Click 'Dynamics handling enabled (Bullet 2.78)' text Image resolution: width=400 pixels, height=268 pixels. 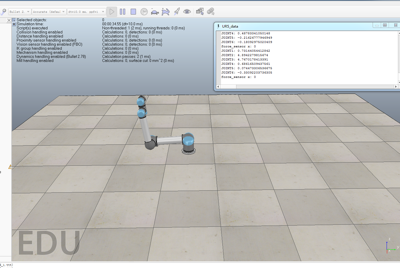51,57
